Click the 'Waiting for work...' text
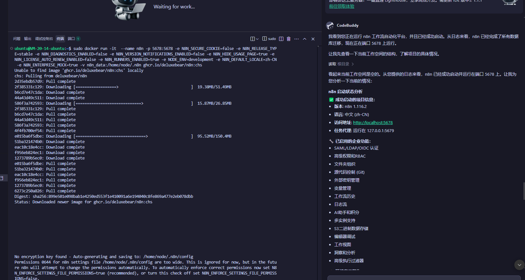The image size is (525, 280). pyautogui.click(x=174, y=6)
